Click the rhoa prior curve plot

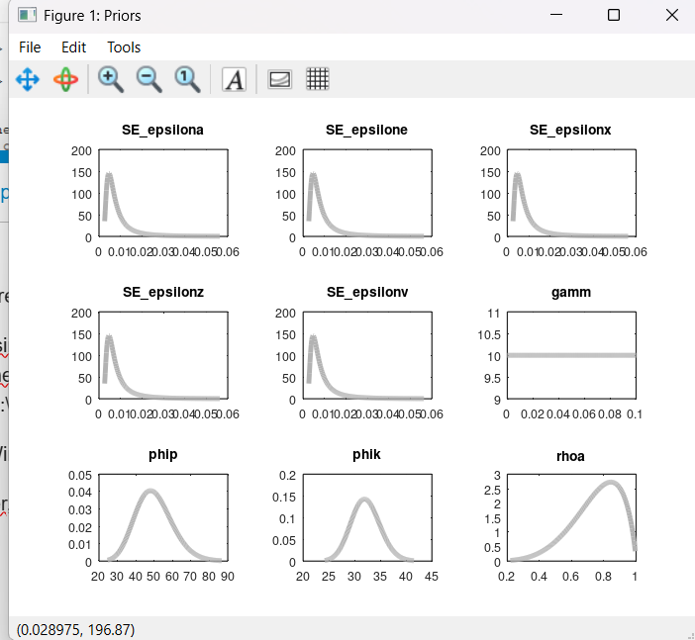point(570,518)
